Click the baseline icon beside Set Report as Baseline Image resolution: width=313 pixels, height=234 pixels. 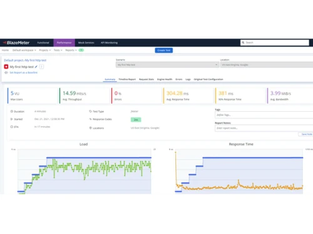6,72
